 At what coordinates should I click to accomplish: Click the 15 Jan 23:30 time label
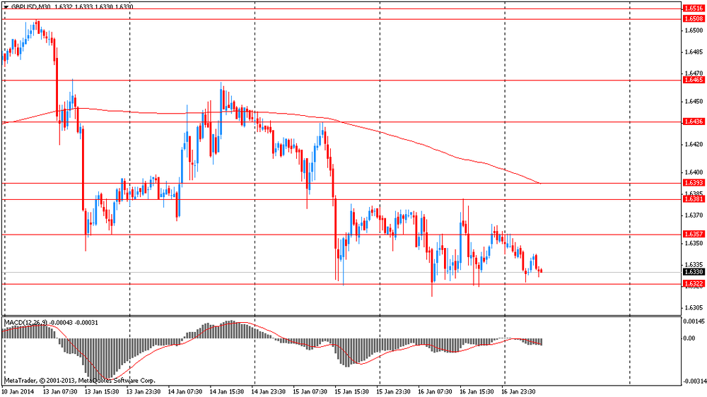pyautogui.click(x=394, y=391)
